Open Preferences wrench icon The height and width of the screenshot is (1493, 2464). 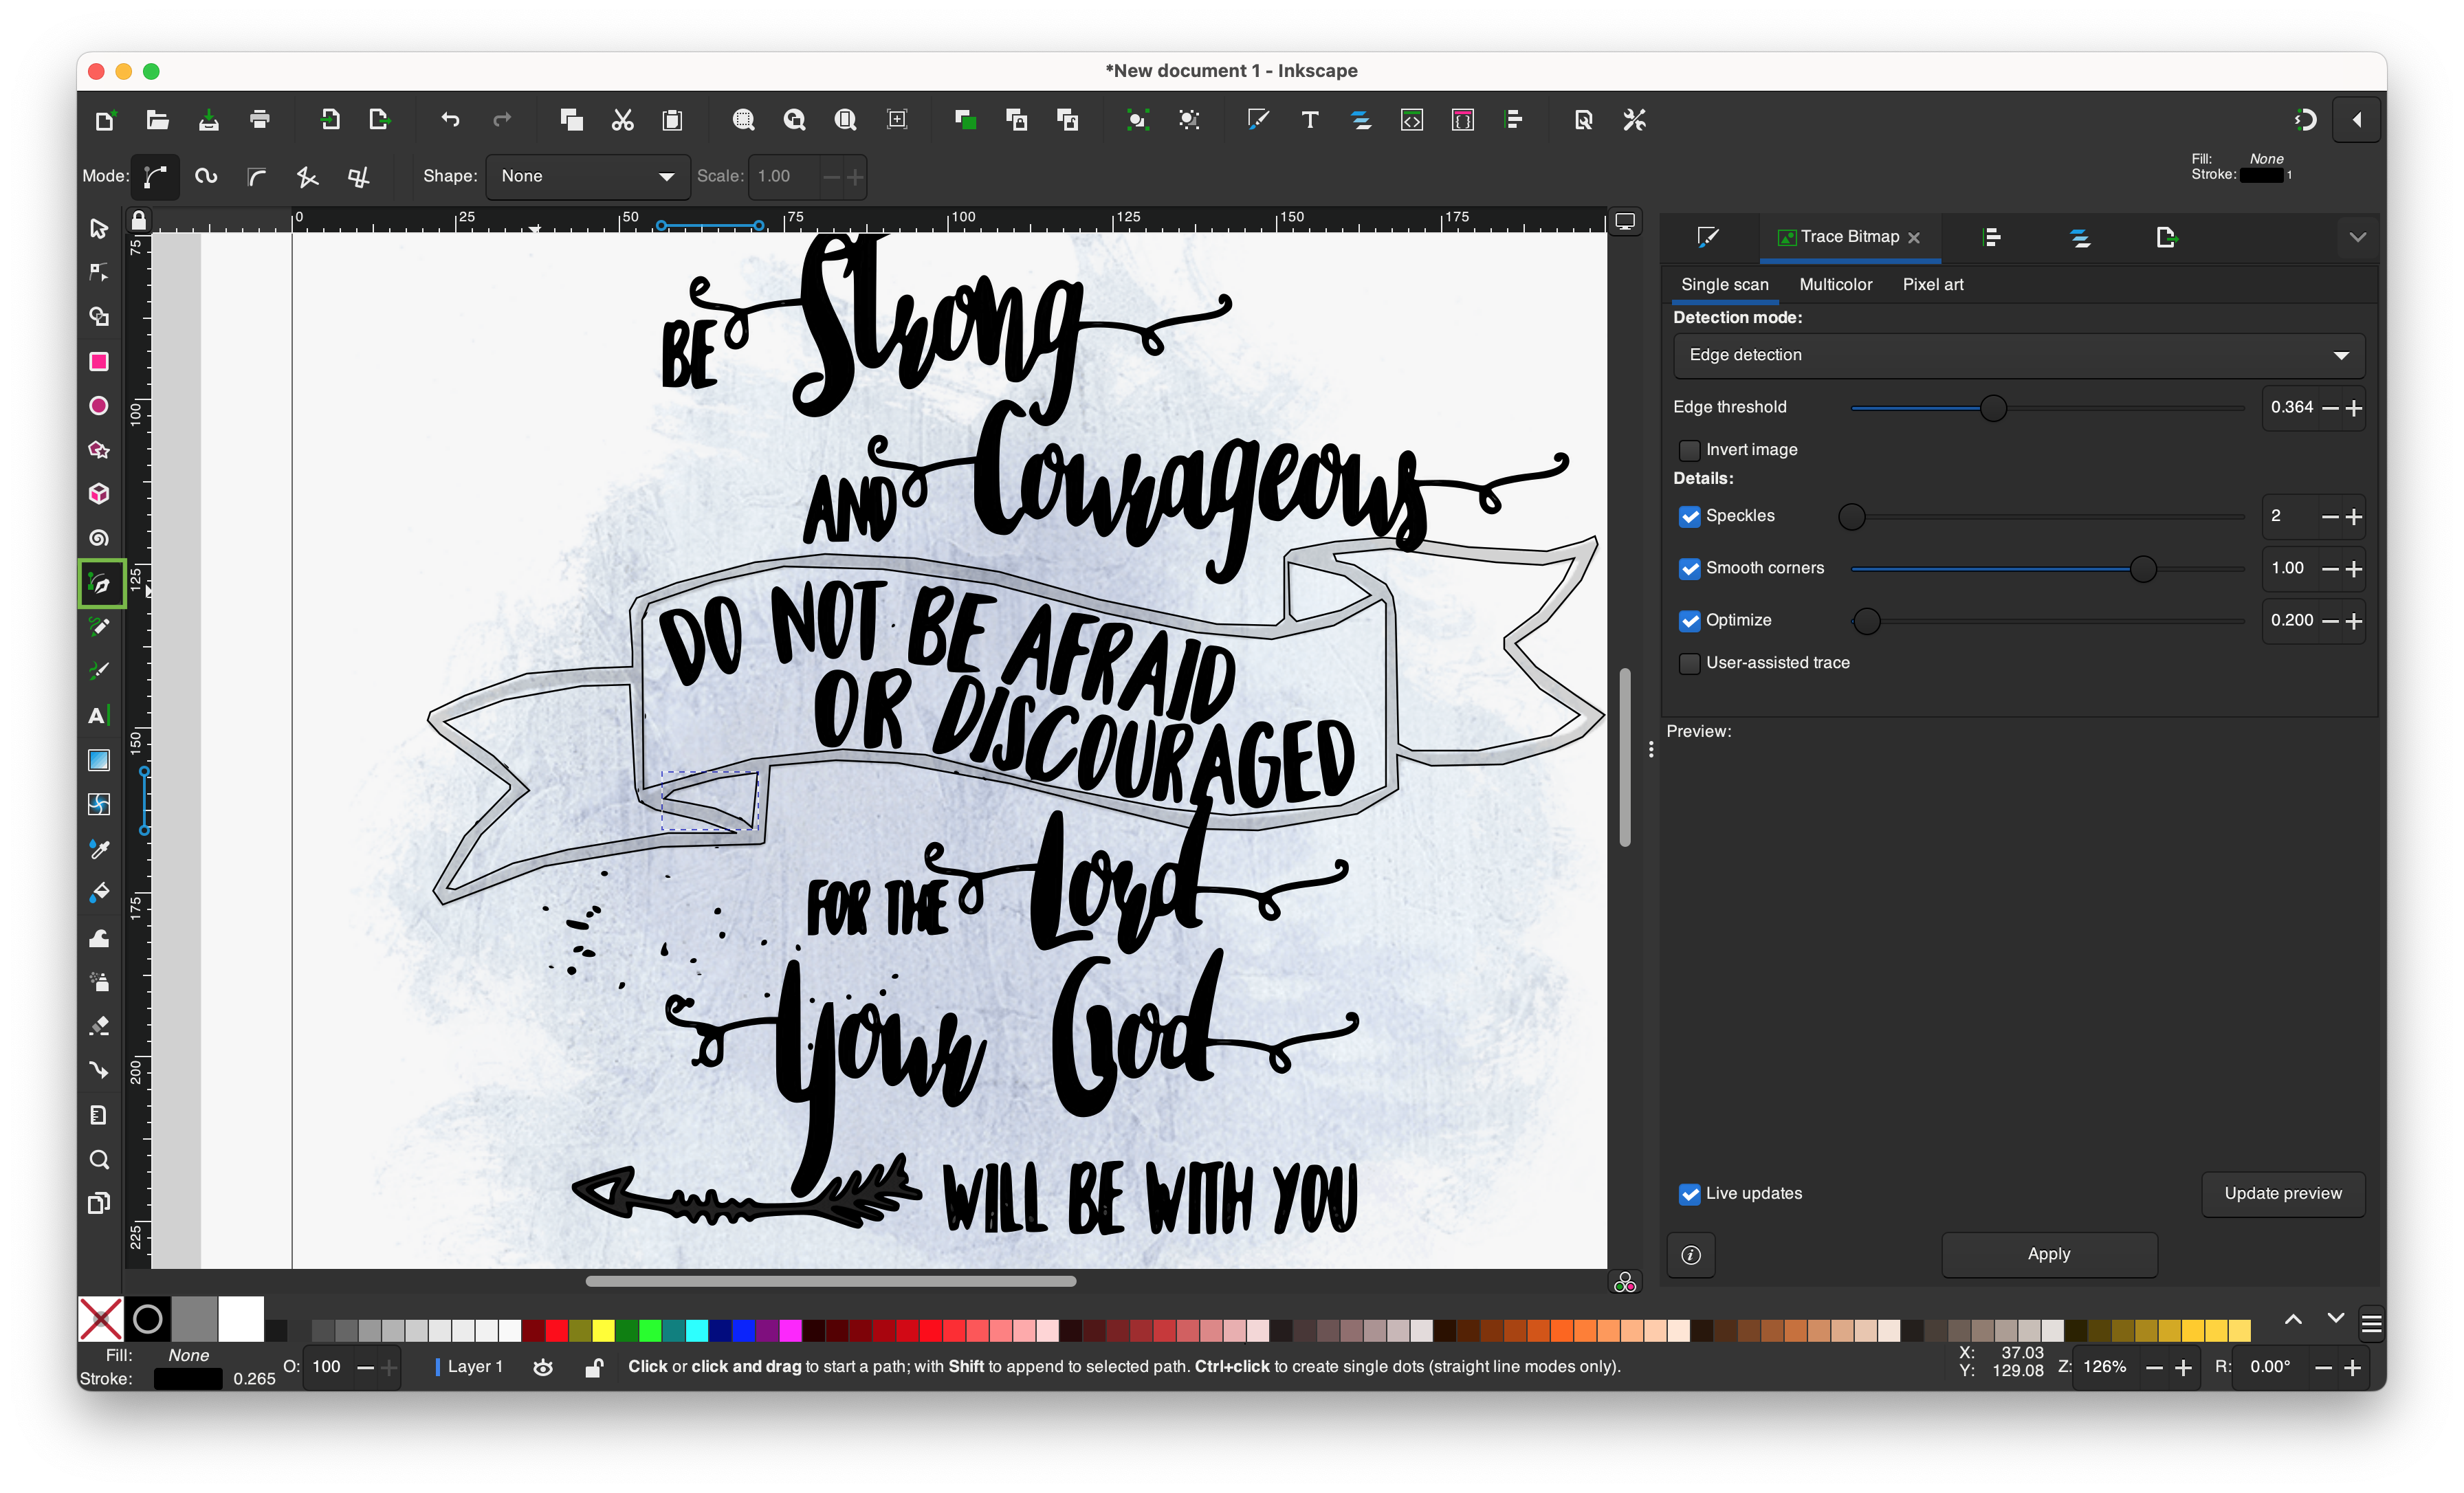[x=1634, y=120]
